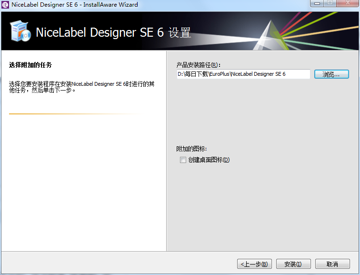Click the orange divider line in left panel

pyautogui.click(x=71, y=114)
